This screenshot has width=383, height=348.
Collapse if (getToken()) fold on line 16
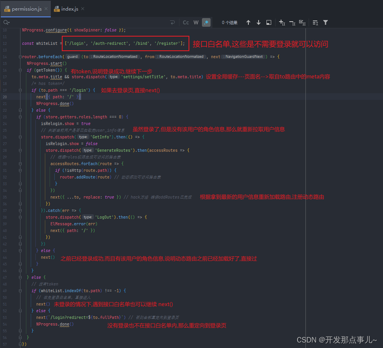coord(20,70)
